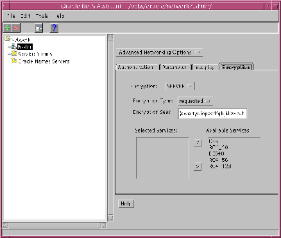This screenshot has width=281, height=238.
Task: Click the blue question mark help icon
Action: point(55,28)
